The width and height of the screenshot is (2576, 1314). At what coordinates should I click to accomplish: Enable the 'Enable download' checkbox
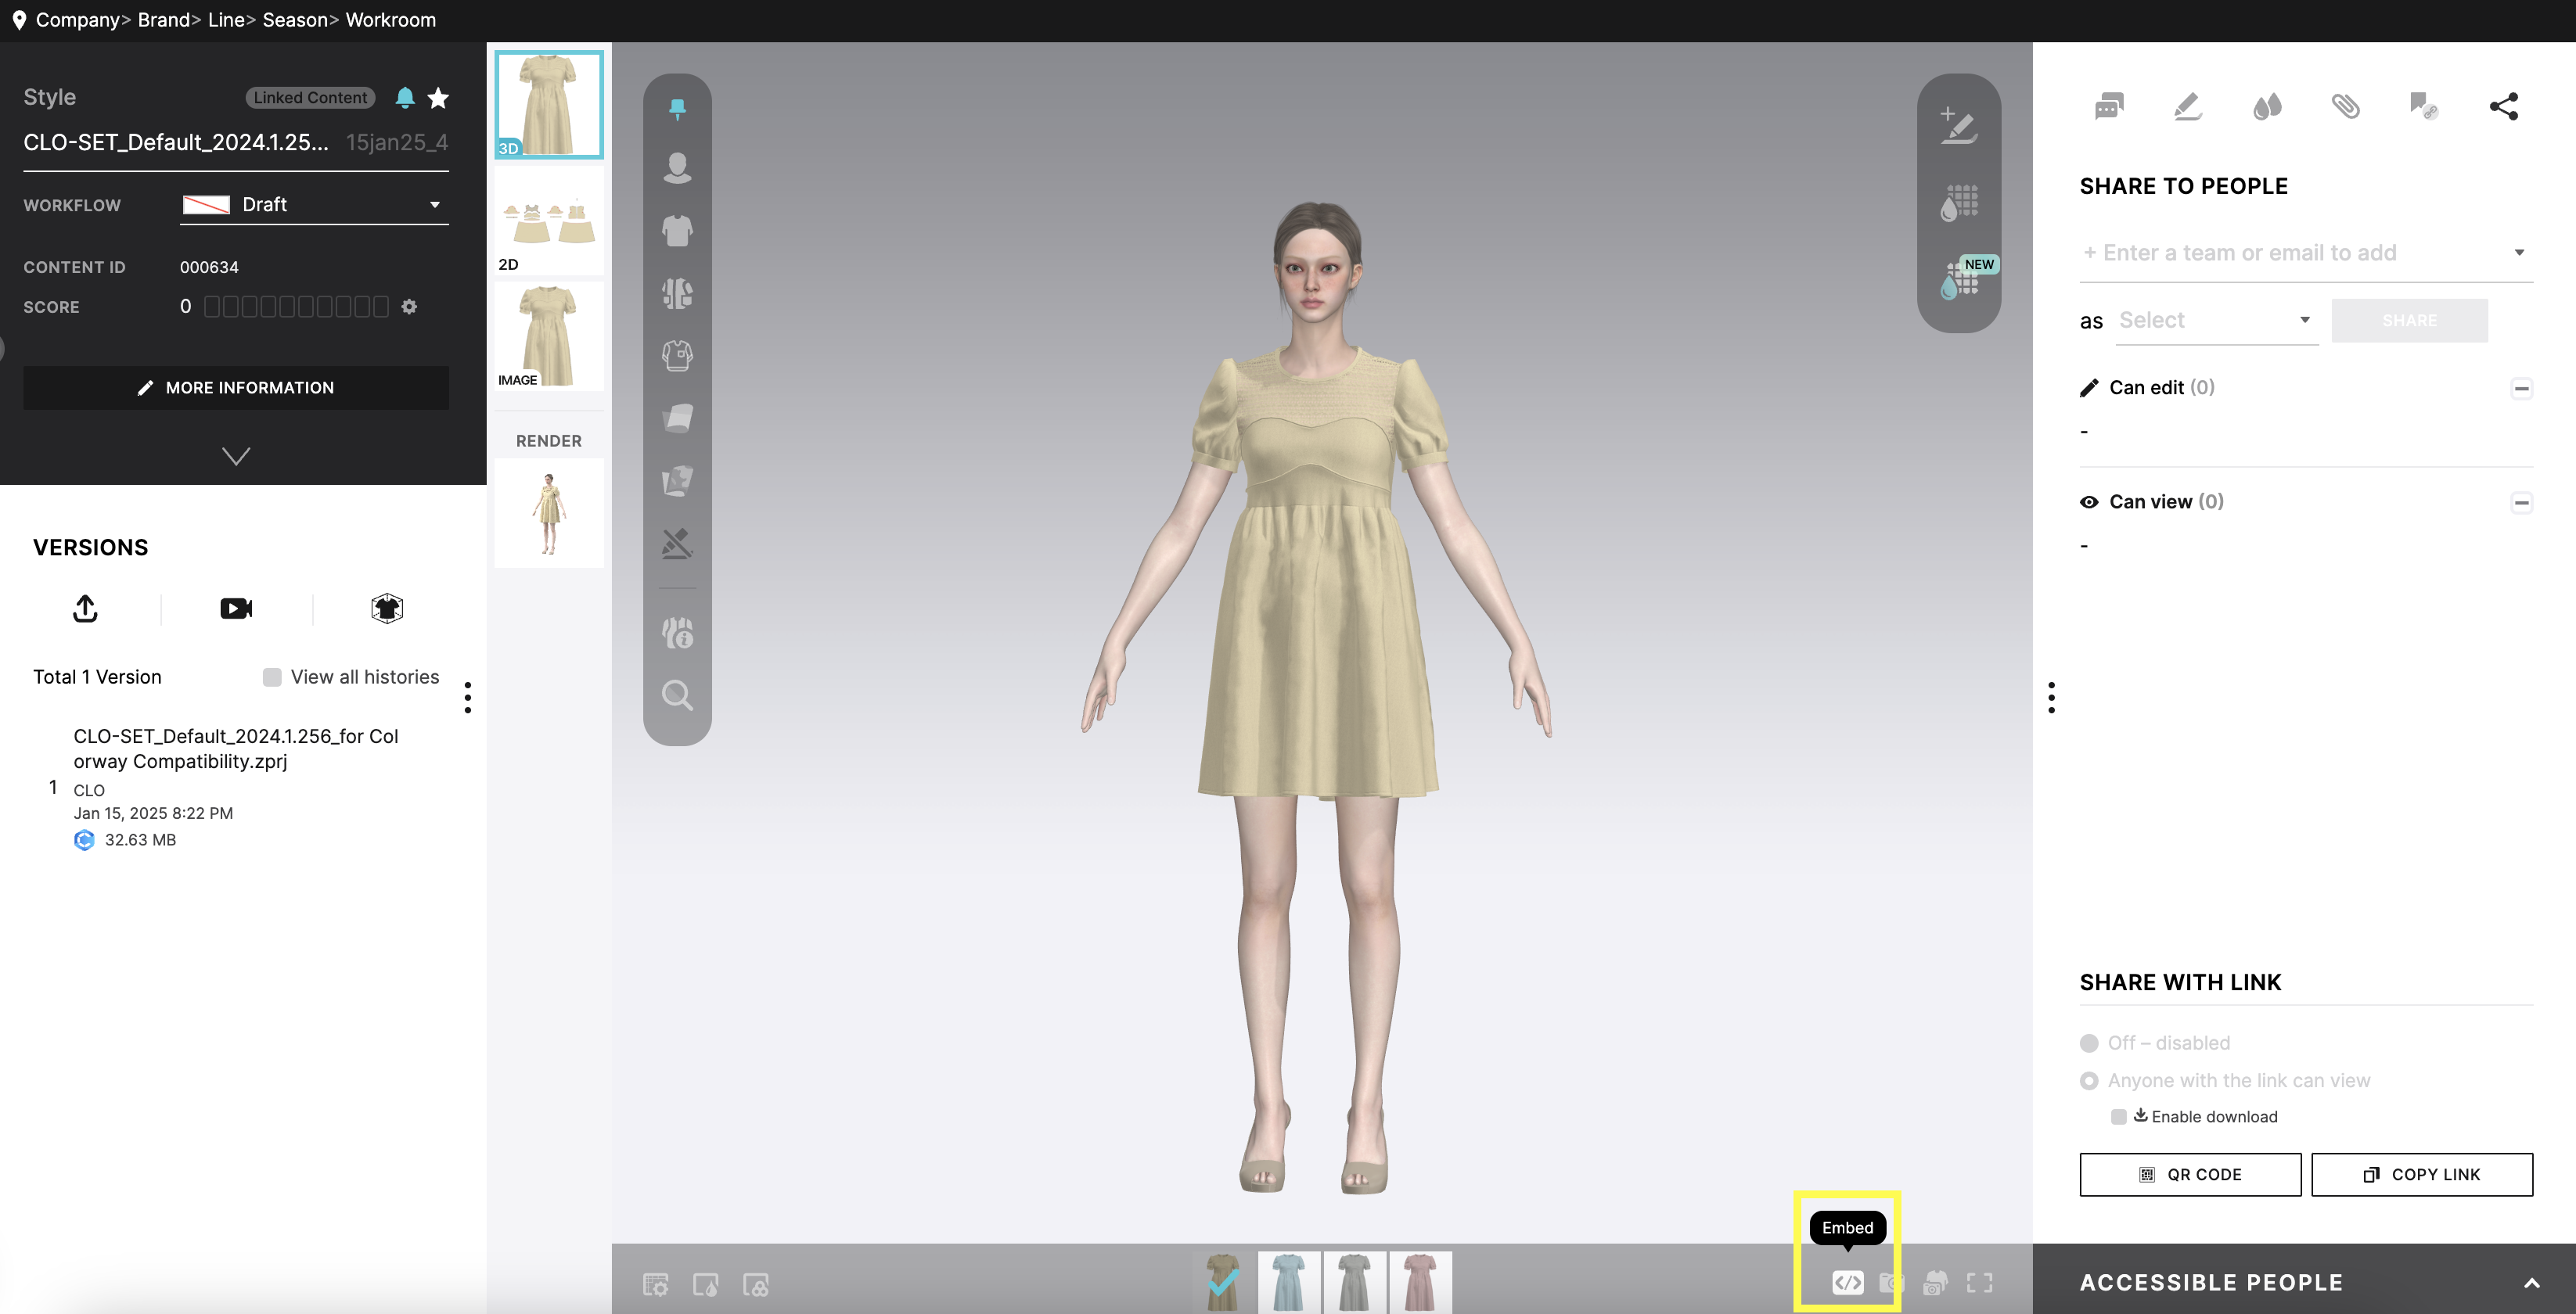pos(2118,1116)
